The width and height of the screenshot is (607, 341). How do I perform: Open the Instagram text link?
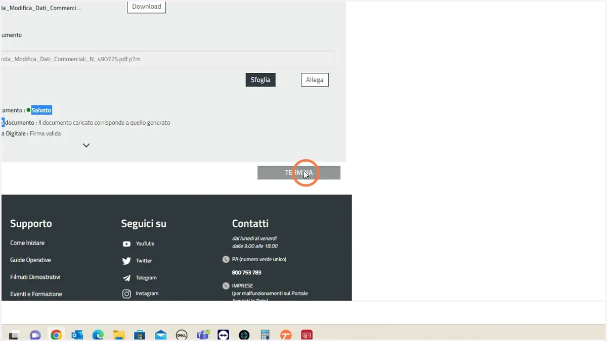[147, 294]
